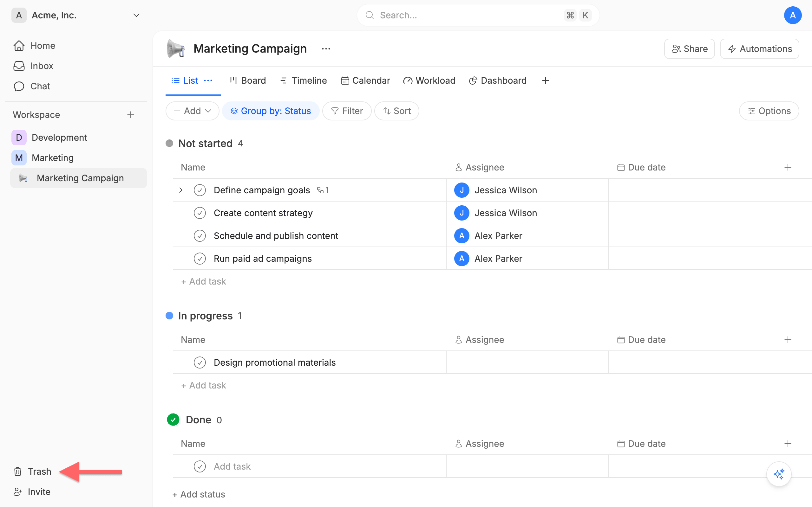Open the view Options panel
Viewport: 812px width, 507px height.
[769, 111]
